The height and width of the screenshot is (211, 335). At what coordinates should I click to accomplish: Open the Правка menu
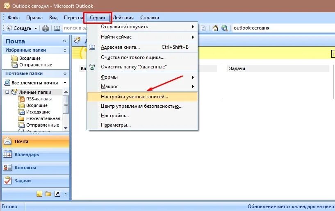(34, 18)
